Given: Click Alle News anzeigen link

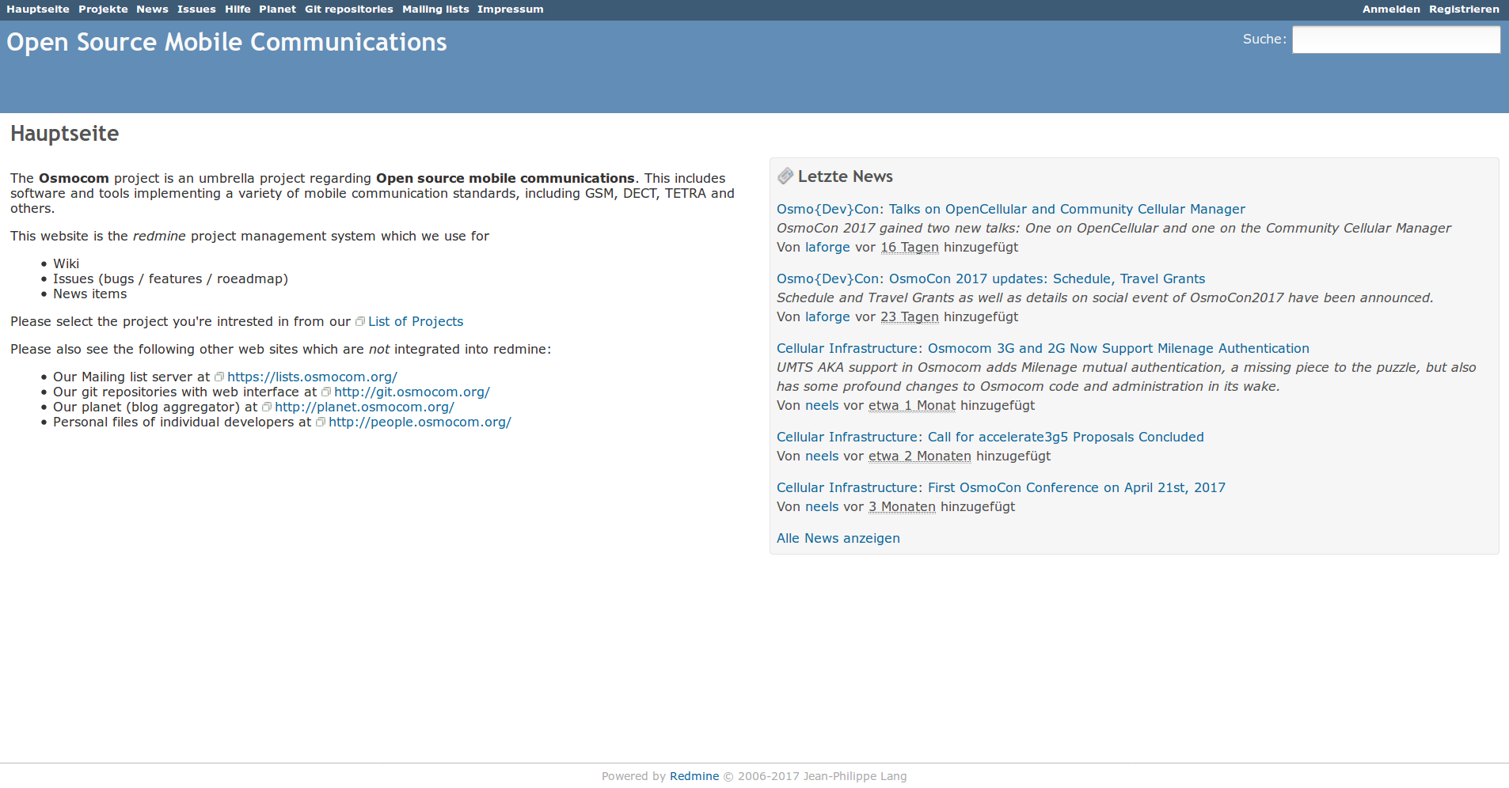Looking at the screenshot, I should tap(838, 538).
